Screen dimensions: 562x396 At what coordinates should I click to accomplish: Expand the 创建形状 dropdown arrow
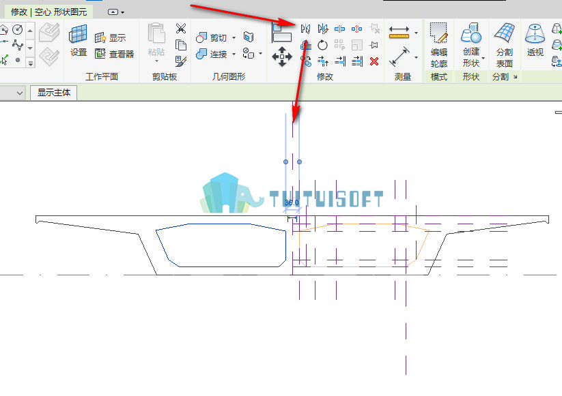pyautogui.click(x=483, y=58)
